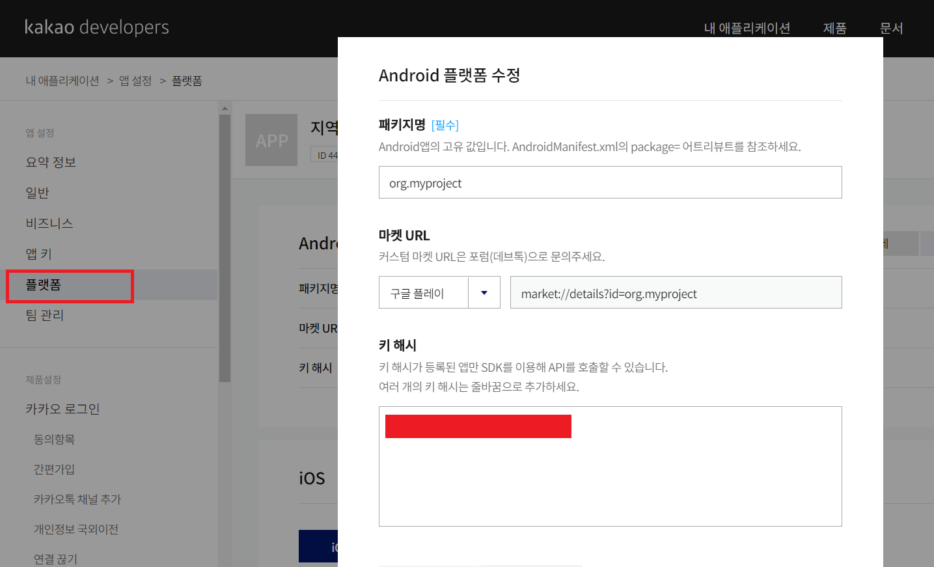
Task: Click the sidebar scrollbar up arrow
Action: tap(225, 108)
